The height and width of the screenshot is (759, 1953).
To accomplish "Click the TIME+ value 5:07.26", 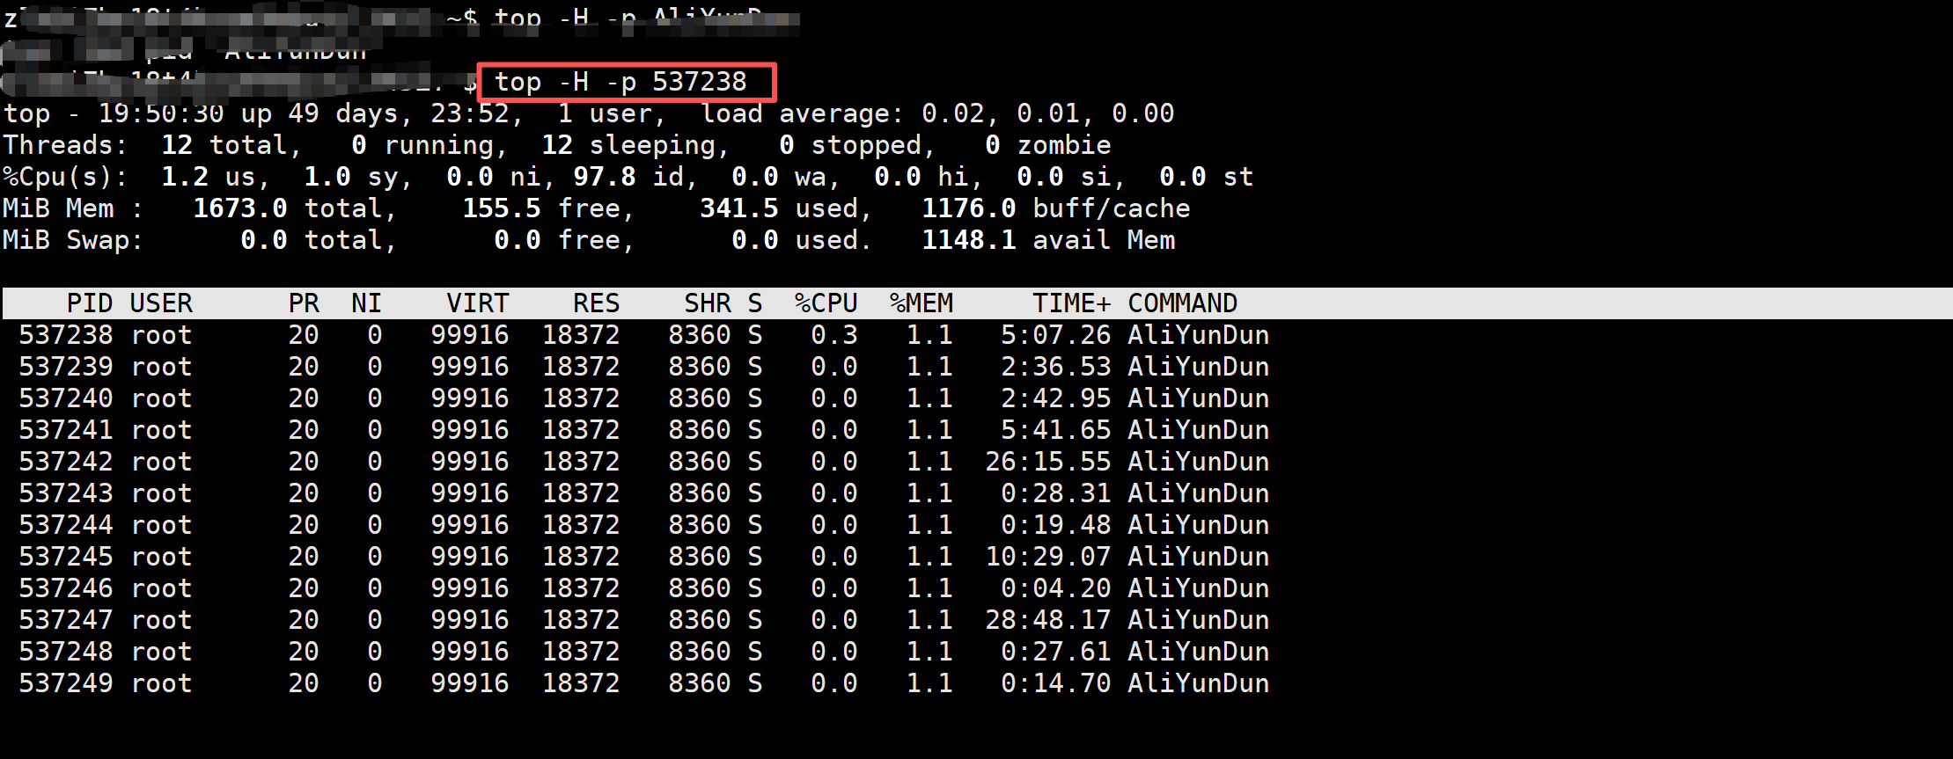I will click(x=1055, y=335).
